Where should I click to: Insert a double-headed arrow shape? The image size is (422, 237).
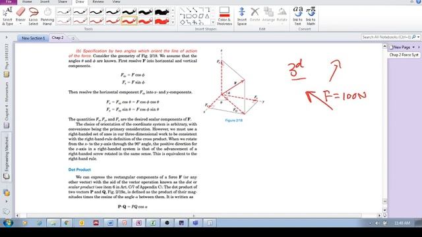[x=195, y=10]
